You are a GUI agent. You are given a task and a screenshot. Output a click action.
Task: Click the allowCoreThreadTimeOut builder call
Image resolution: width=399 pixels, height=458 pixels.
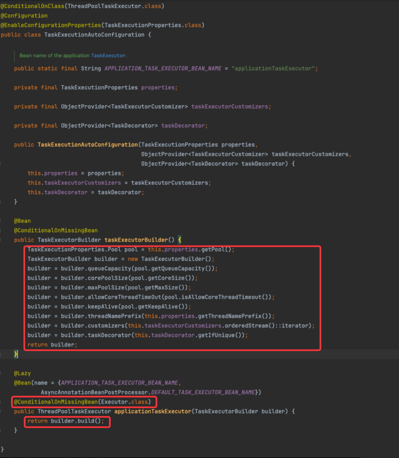pyautogui.click(x=125, y=297)
